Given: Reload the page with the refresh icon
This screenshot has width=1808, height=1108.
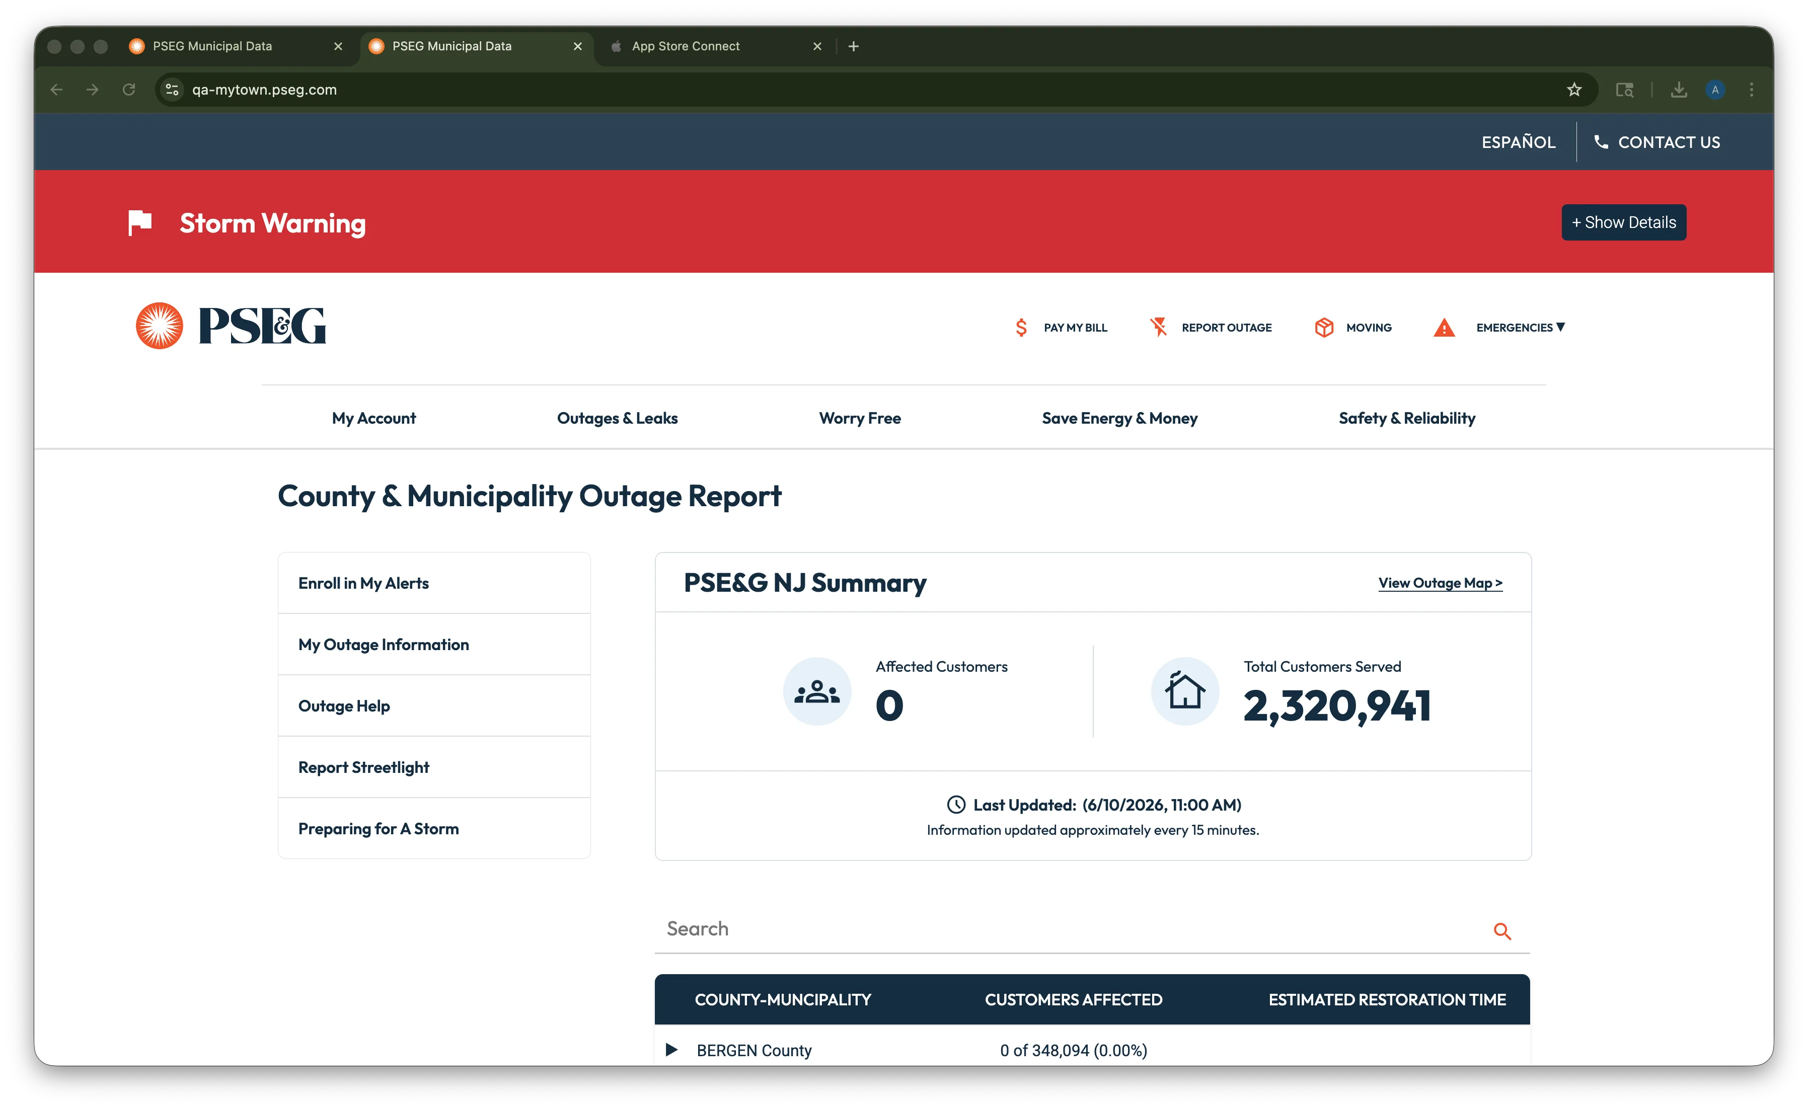Looking at the screenshot, I should tap(129, 90).
